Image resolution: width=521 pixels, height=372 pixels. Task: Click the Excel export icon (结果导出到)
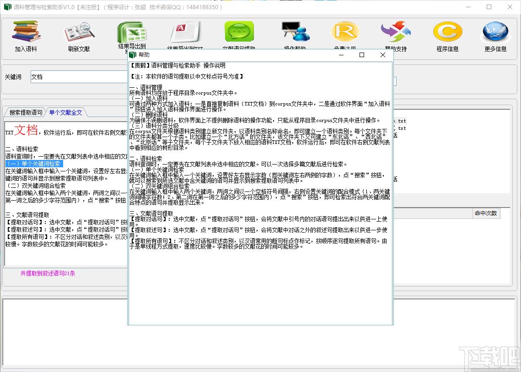click(132, 32)
